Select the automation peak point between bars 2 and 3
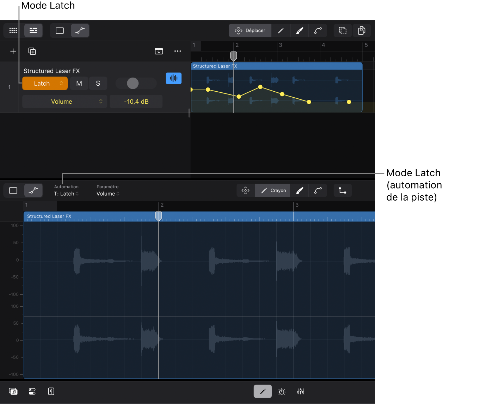Screen dimensions: 479x404 click(x=260, y=87)
